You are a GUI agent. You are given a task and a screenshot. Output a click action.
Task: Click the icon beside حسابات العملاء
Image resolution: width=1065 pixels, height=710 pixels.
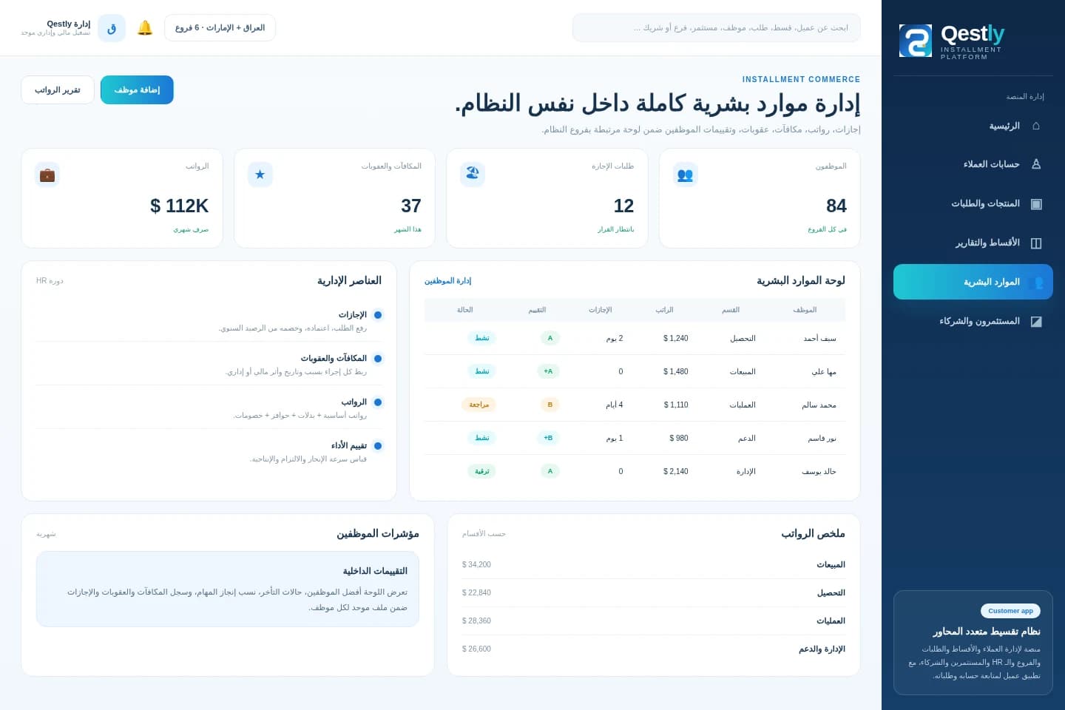tap(1036, 164)
